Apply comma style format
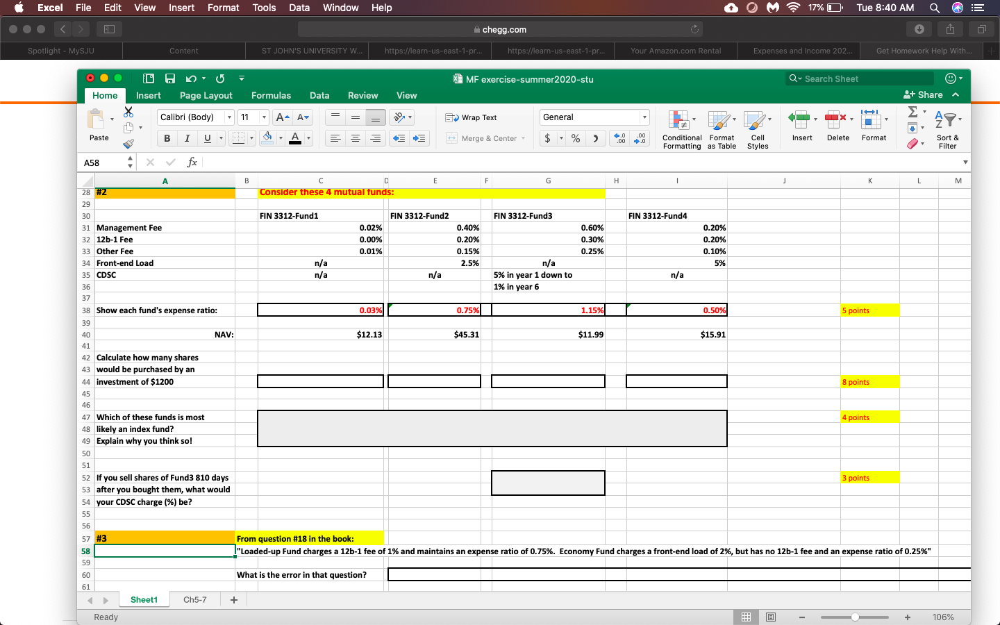The image size is (1000, 625). click(x=595, y=138)
